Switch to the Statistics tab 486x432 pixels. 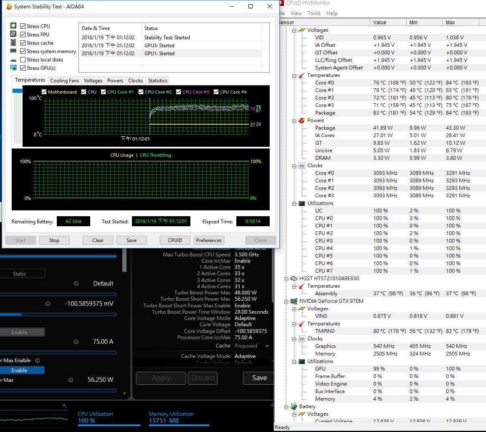click(158, 80)
